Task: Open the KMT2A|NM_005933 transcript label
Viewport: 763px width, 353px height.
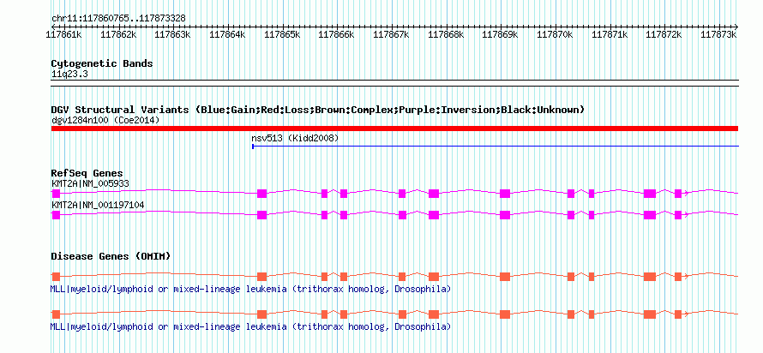Action: [x=90, y=183]
